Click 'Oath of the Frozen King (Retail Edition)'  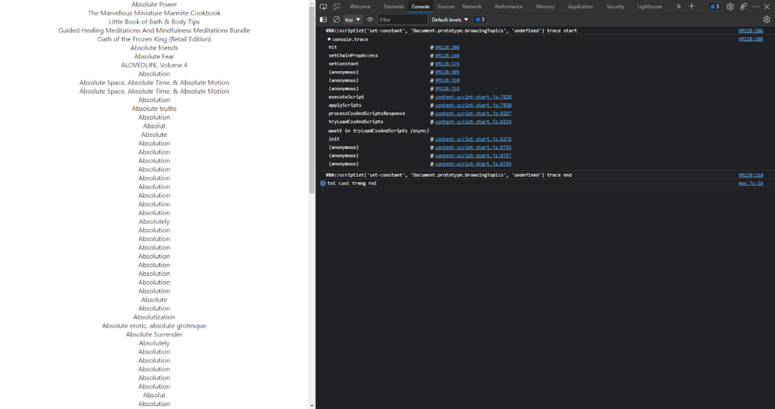coord(154,39)
